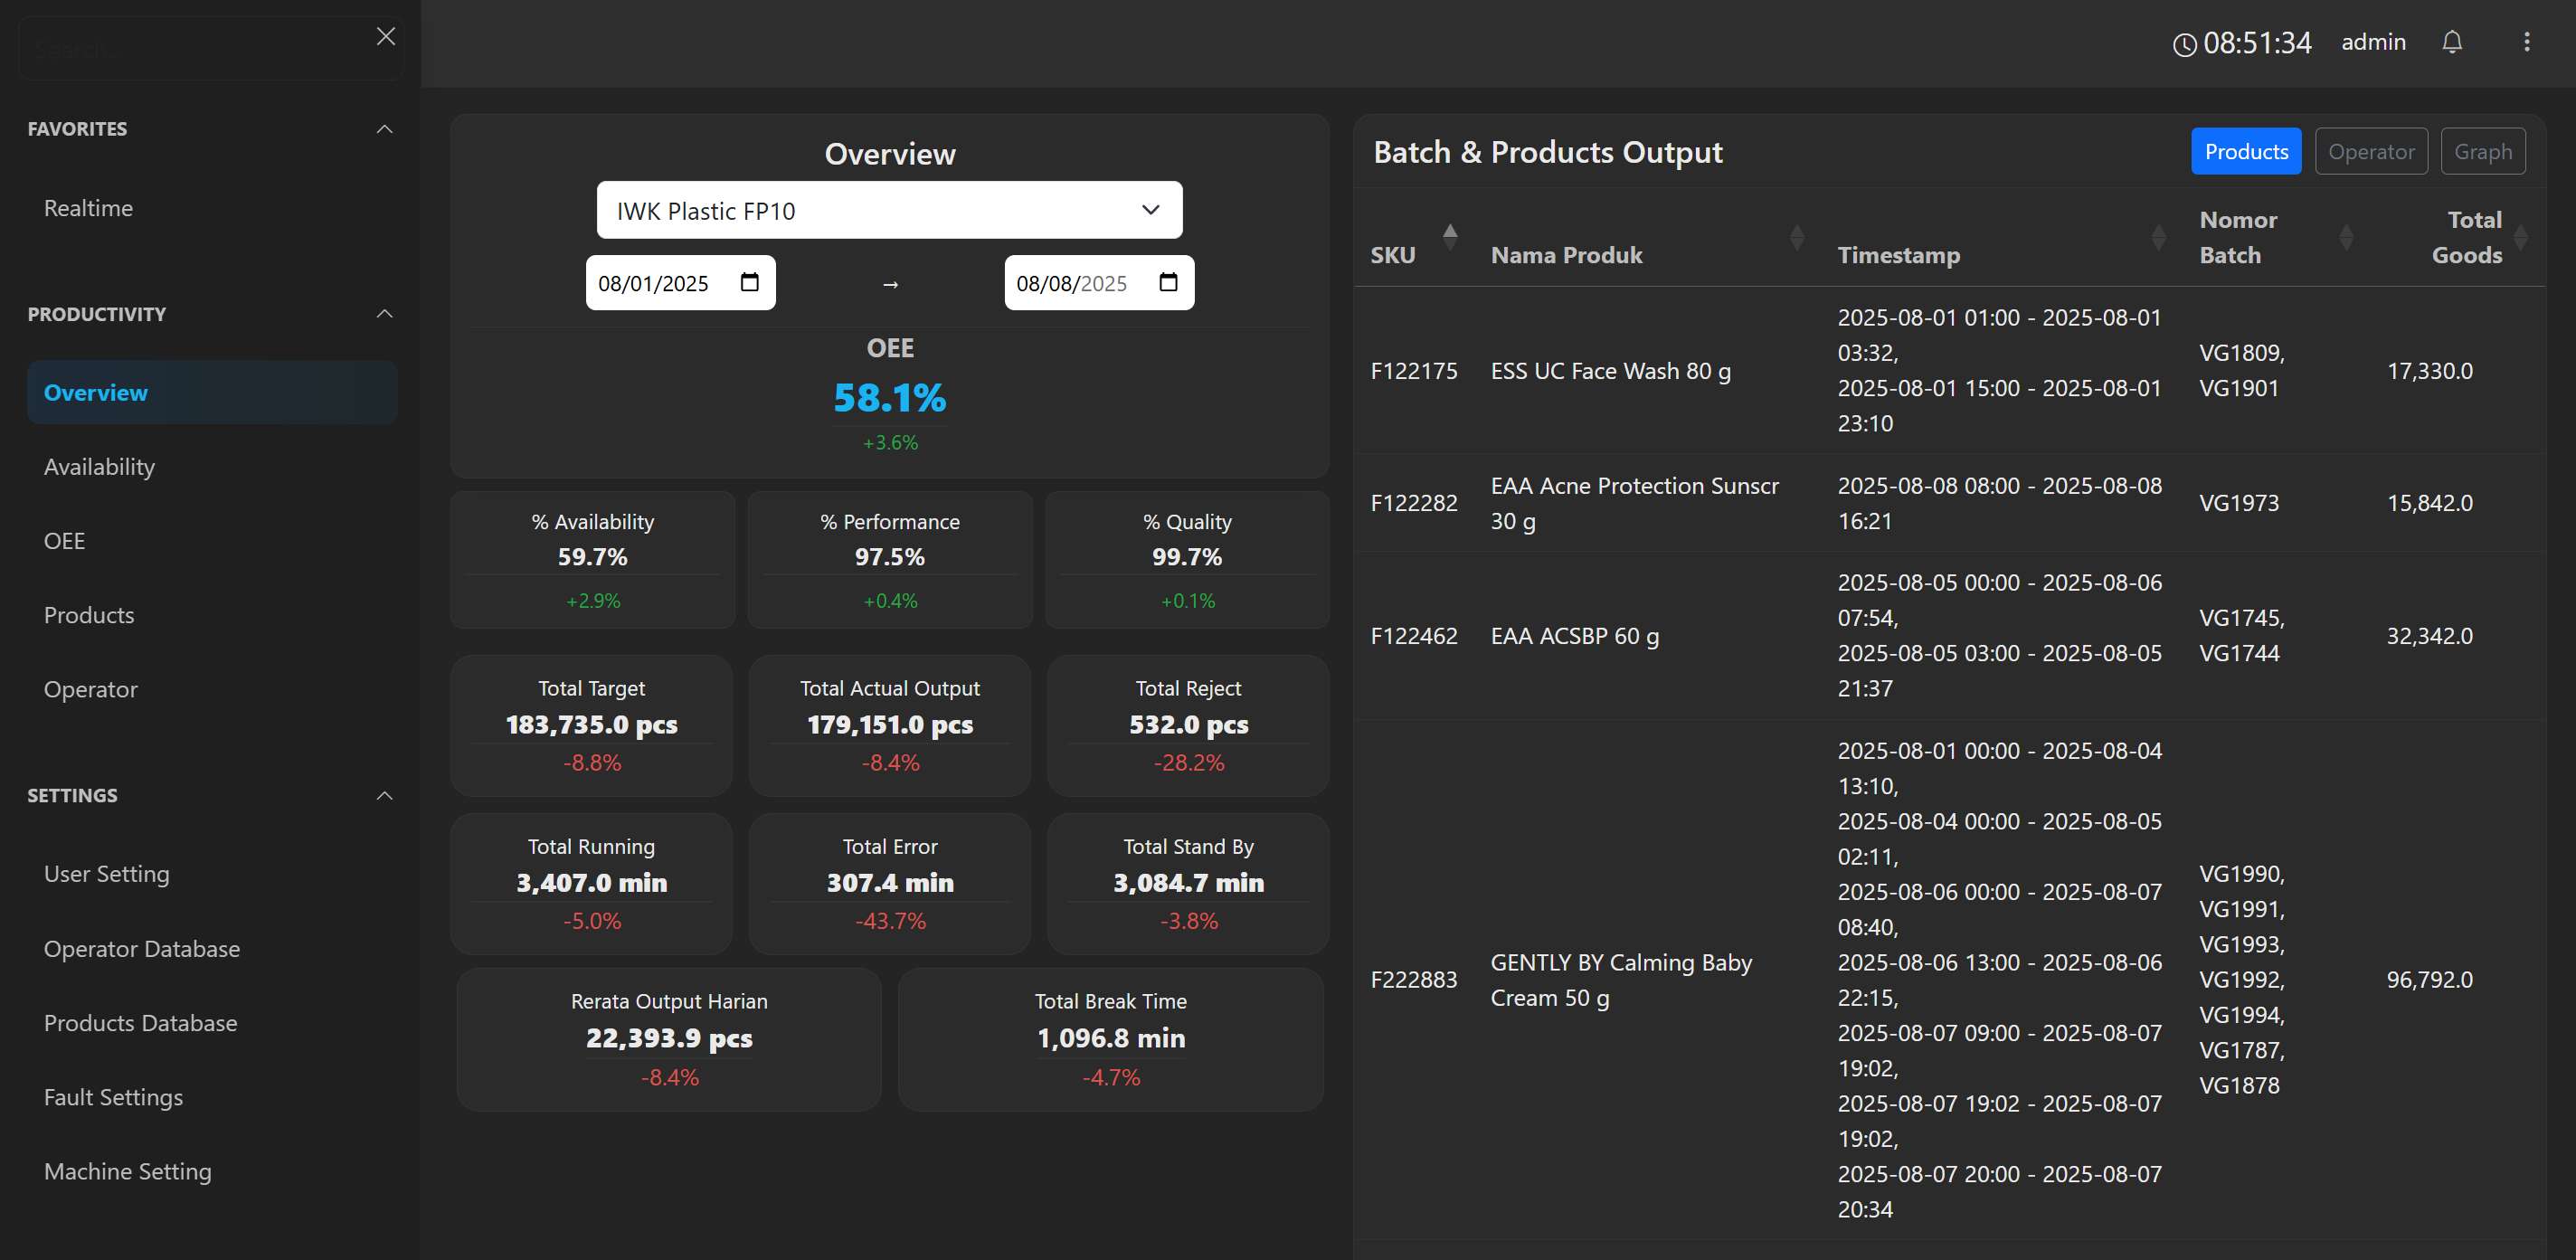Toggle sorting on the Nama Produk column
This screenshot has height=1260, width=2576.
pos(1796,236)
